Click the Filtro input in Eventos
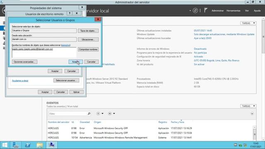The image size is (265, 149). point(68,113)
